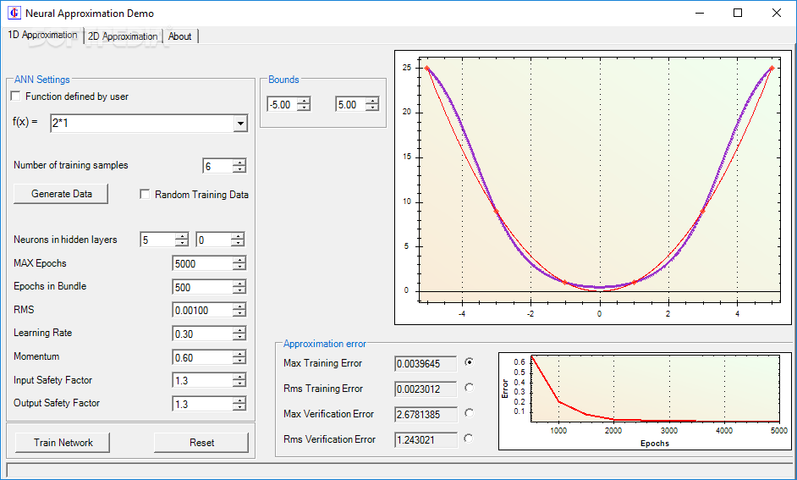Click the Momentum 0.60 field
797x480 pixels.
203,358
